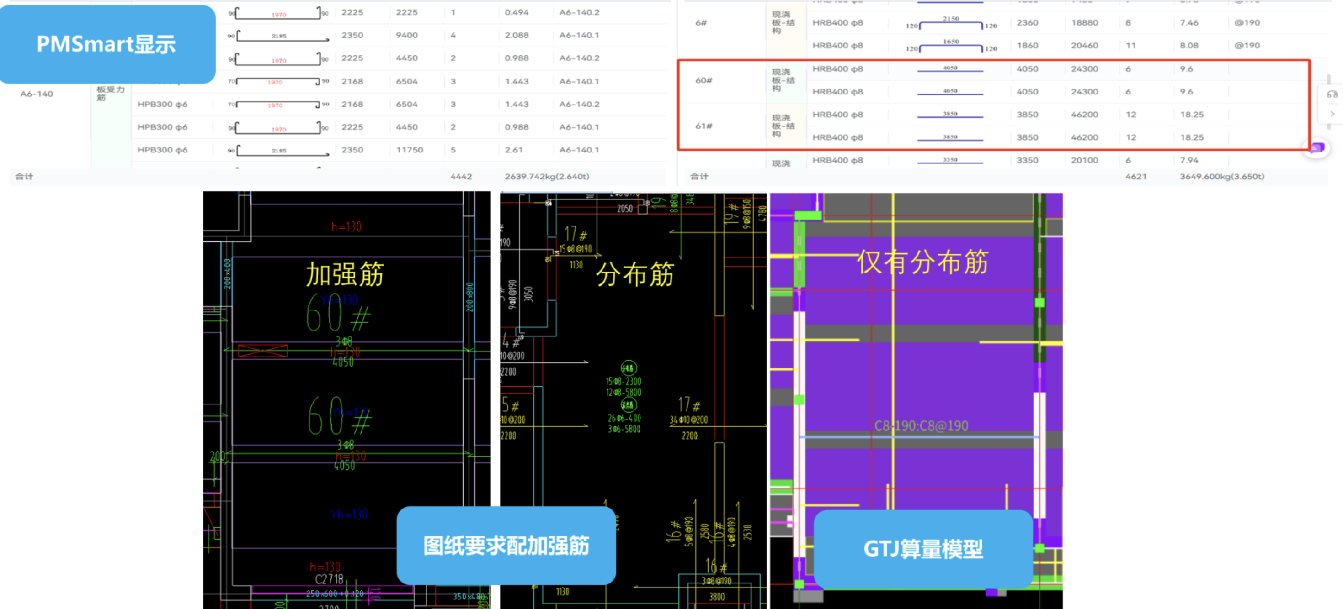Click the 板受力筋 rebar type cell
The image size is (1343, 609).
click(111, 94)
